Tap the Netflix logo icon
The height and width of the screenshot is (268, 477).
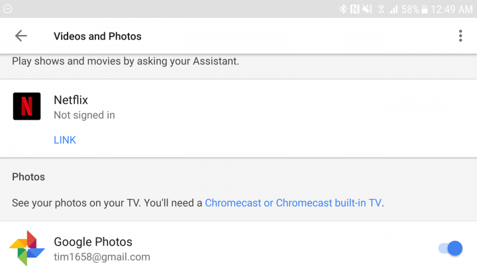(x=26, y=107)
